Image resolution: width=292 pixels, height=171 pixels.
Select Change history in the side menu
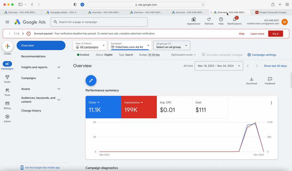(31, 111)
